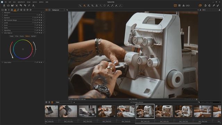
Task: Open the Adjustments menu
Action: 22,2
